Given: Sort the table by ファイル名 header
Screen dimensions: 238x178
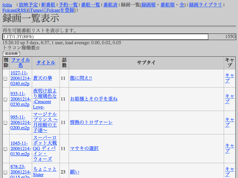Looking at the screenshot, I should tap(20, 62).
